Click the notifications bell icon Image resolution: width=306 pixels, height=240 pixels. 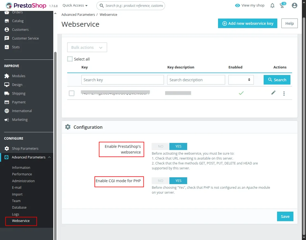click(272, 5)
